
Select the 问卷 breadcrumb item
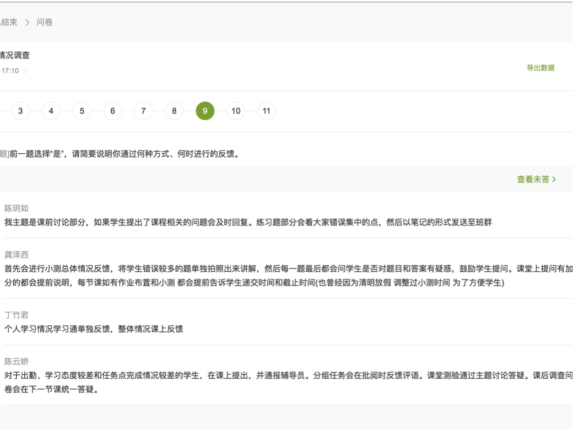click(x=45, y=22)
